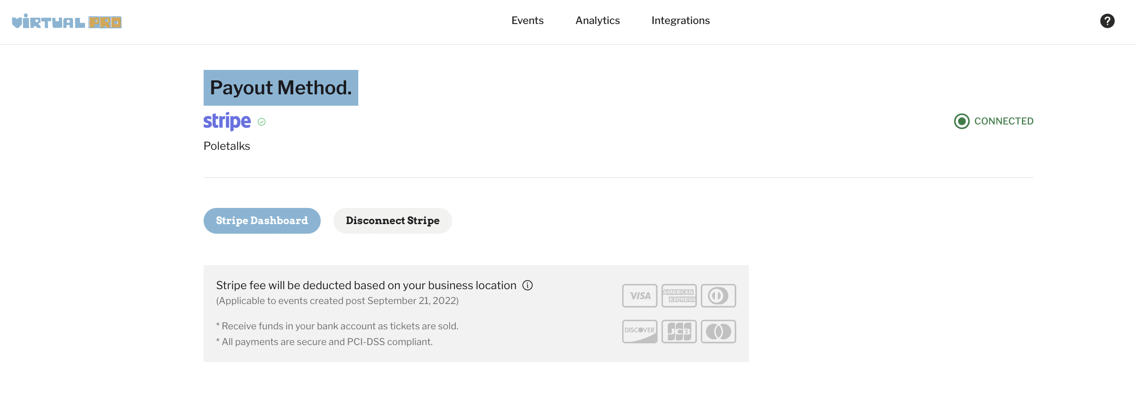Screen dimensions: 1136x401
Task: Click the info icon next to Stripe fee
Action: [527, 285]
